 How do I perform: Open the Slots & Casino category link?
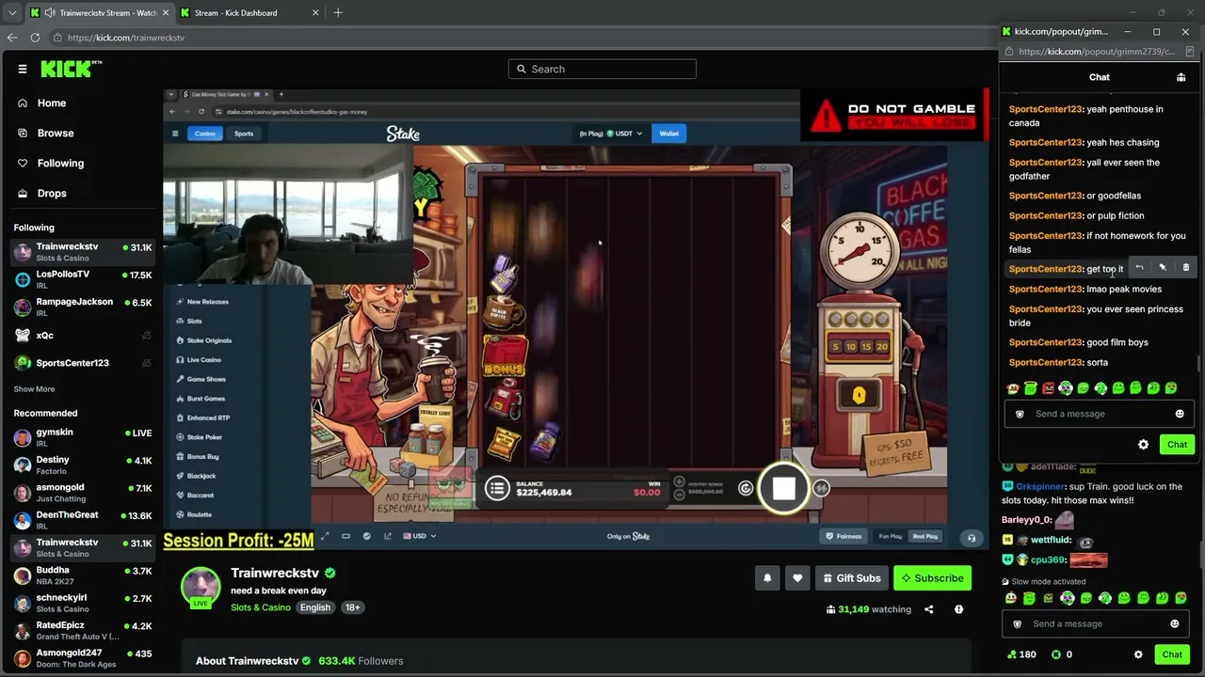click(x=261, y=607)
